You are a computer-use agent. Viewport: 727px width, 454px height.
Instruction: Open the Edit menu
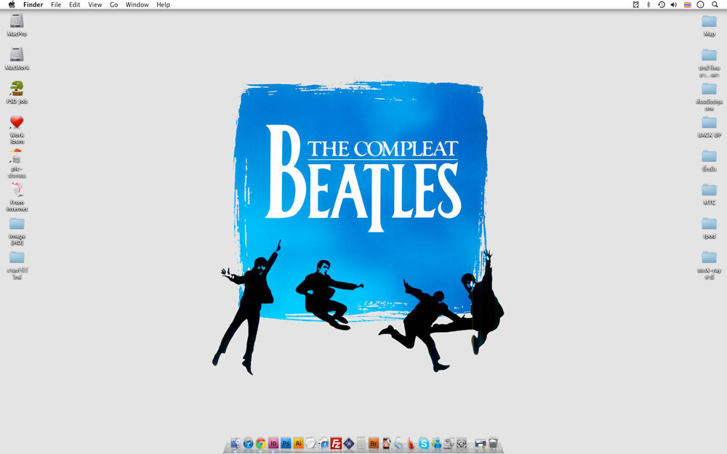coord(75,4)
